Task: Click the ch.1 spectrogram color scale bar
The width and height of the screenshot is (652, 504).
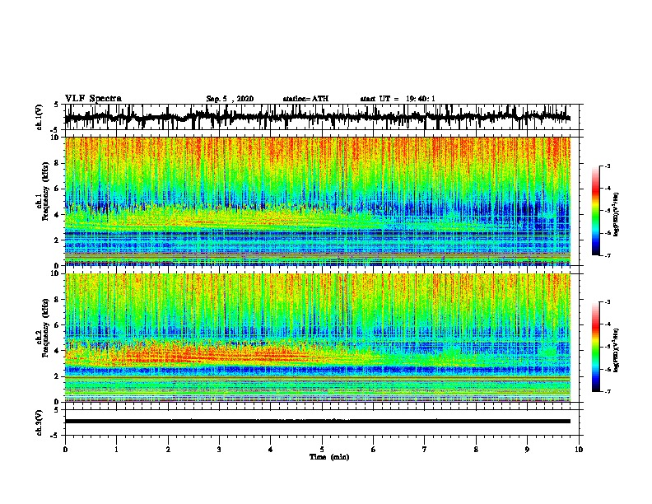Action: 596,211
